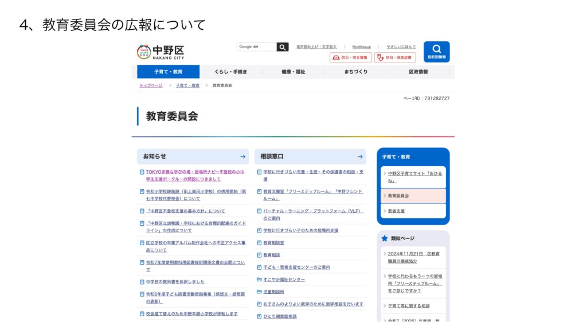The image size is (587, 330).
Task: Click the folder icon beside 児童相談所
Action: click(259, 292)
